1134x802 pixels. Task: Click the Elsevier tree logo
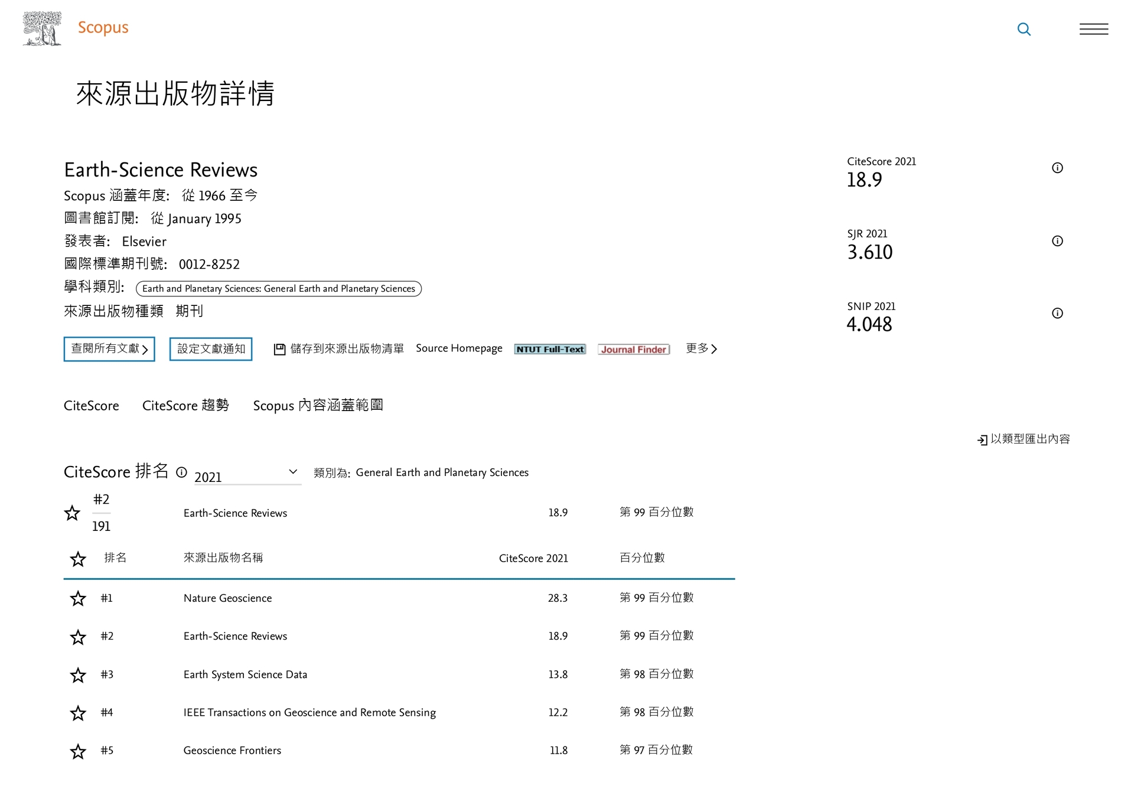click(42, 28)
